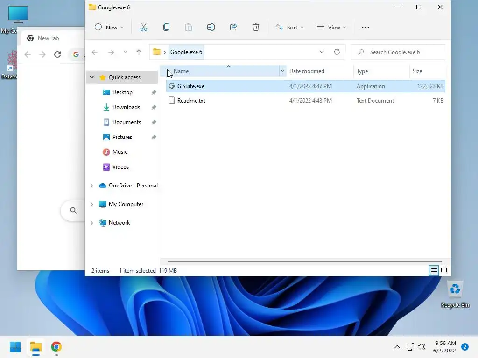Click 'Text Document' type cell

coord(375,101)
